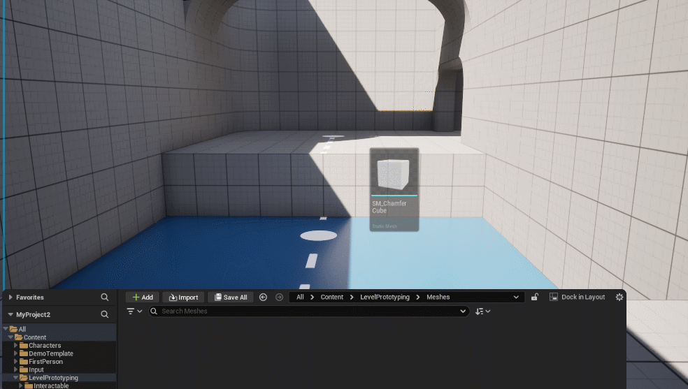Screen dimensions: 688x389
Task: Click the Search Meshes input field
Action: point(308,311)
